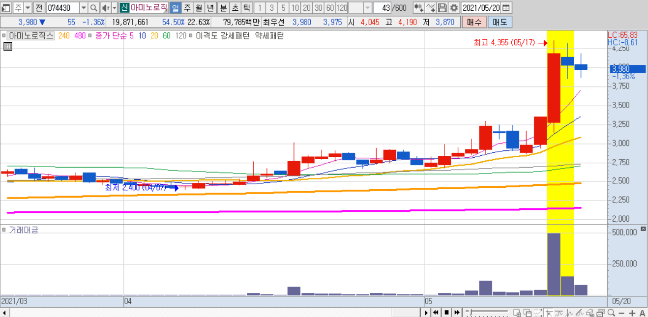This screenshot has width=648, height=317.
Task: Select the 10 interval button
Action: (x=295, y=8)
